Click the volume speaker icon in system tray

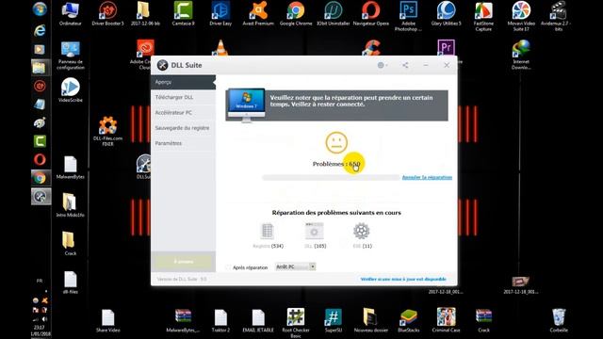pos(44,319)
